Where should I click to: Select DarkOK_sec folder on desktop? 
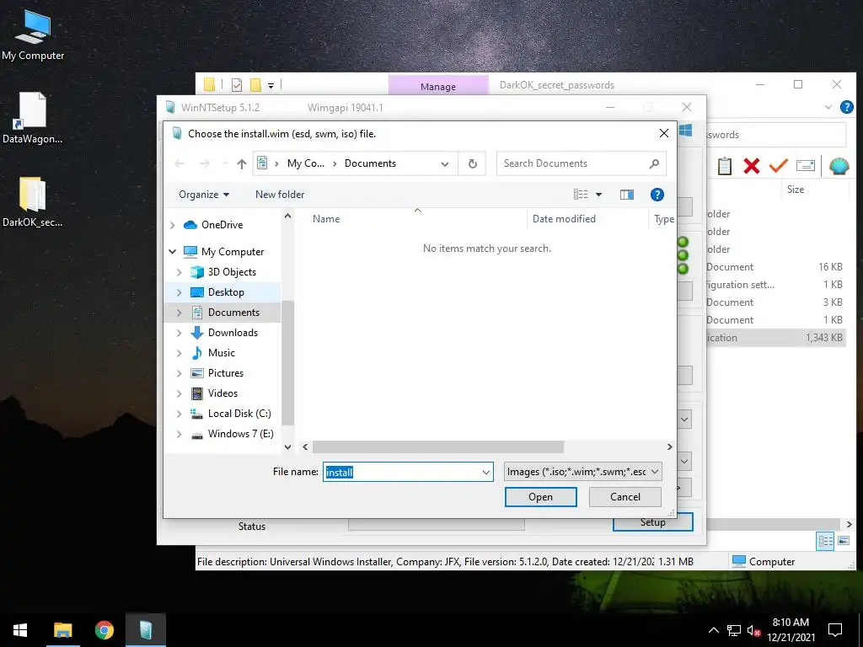point(32,202)
